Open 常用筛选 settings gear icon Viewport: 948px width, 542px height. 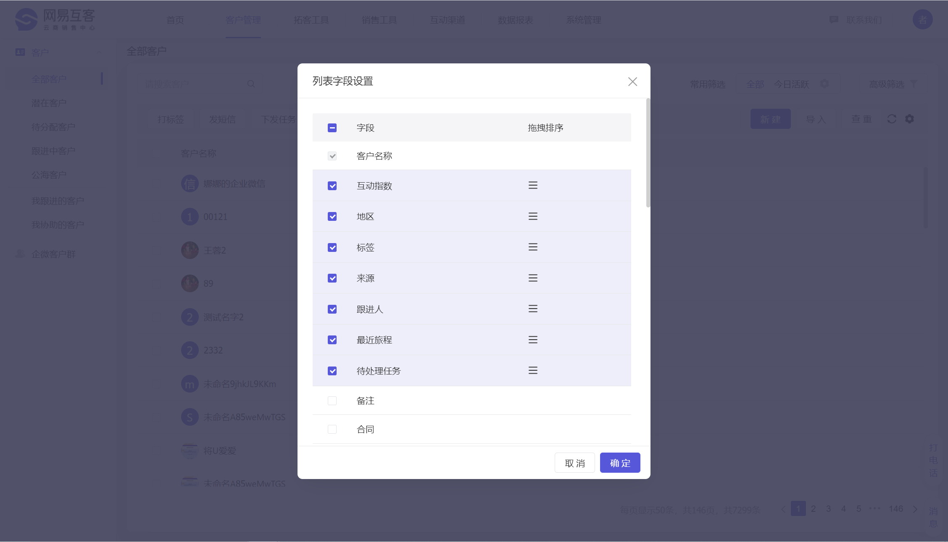pos(824,84)
